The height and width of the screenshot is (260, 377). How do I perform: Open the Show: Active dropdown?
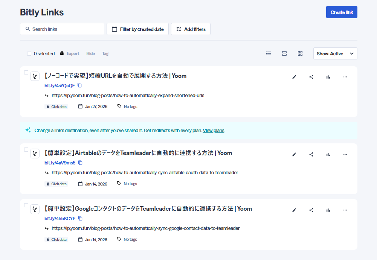[x=335, y=53]
